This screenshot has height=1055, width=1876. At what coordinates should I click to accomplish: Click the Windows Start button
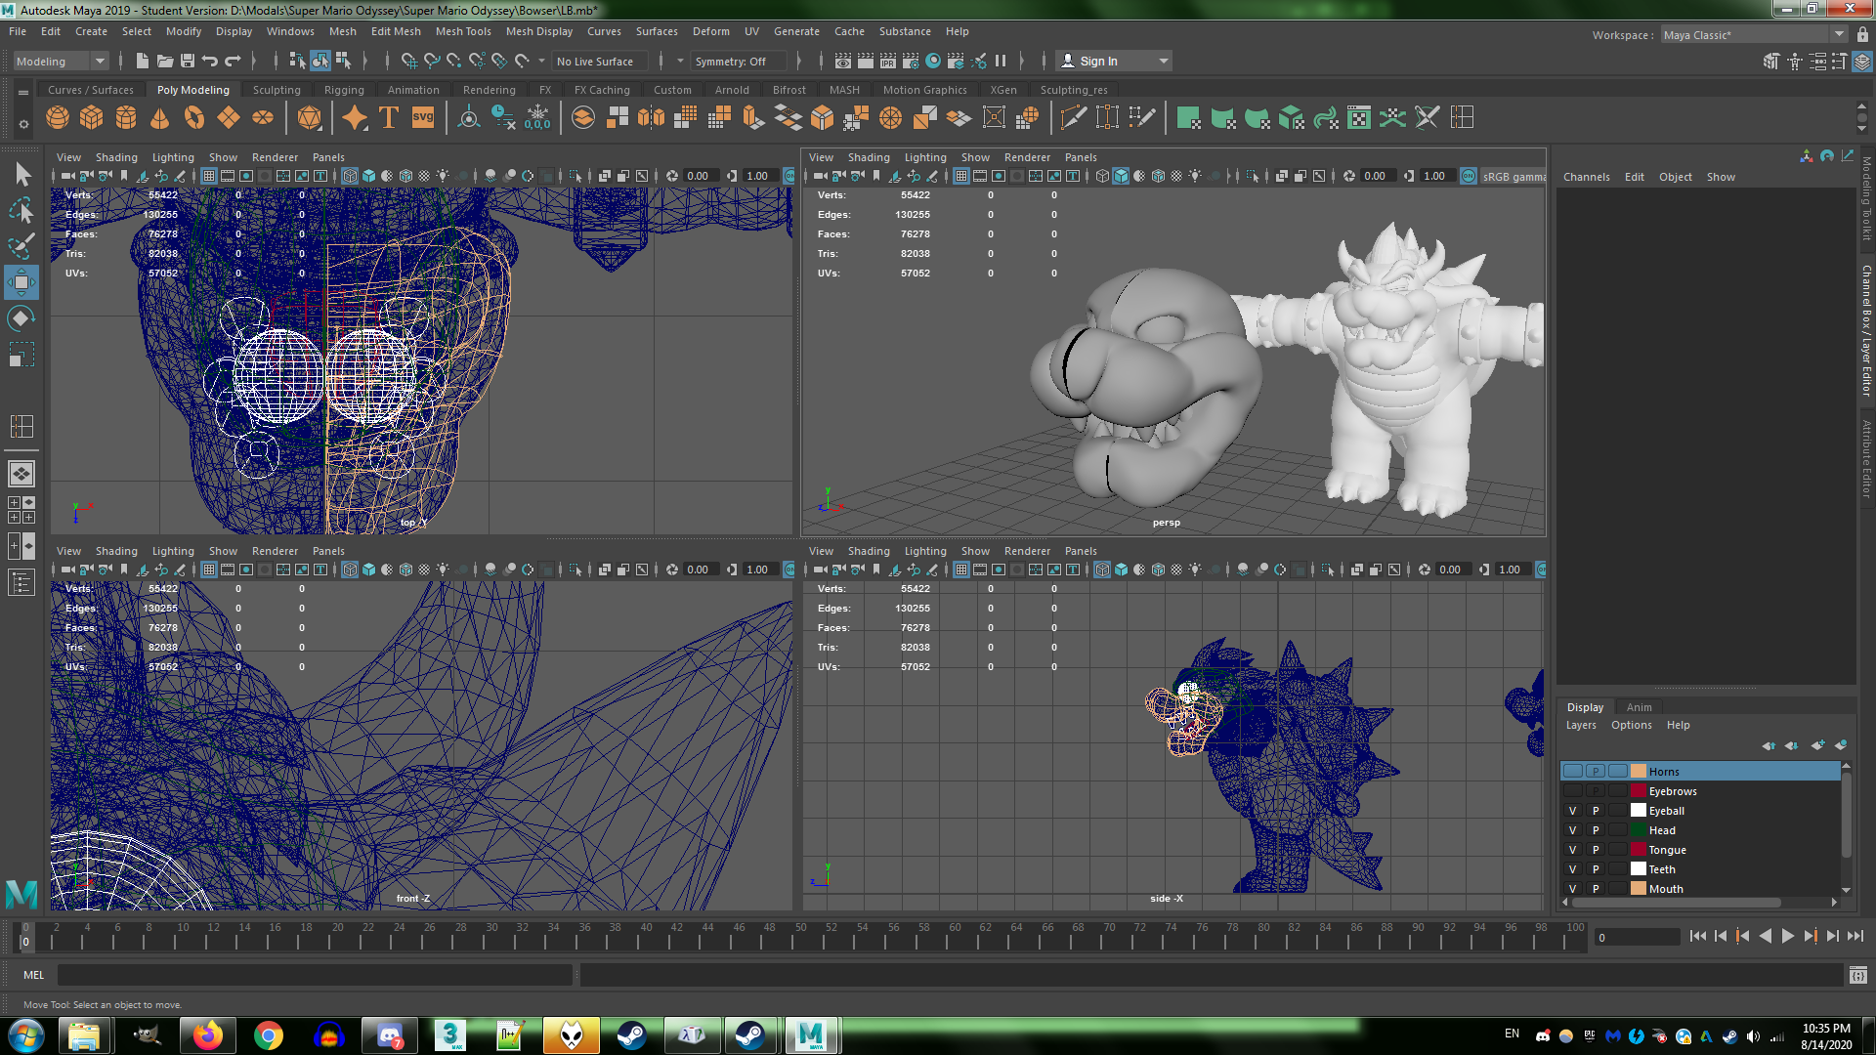[x=25, y=1035]
